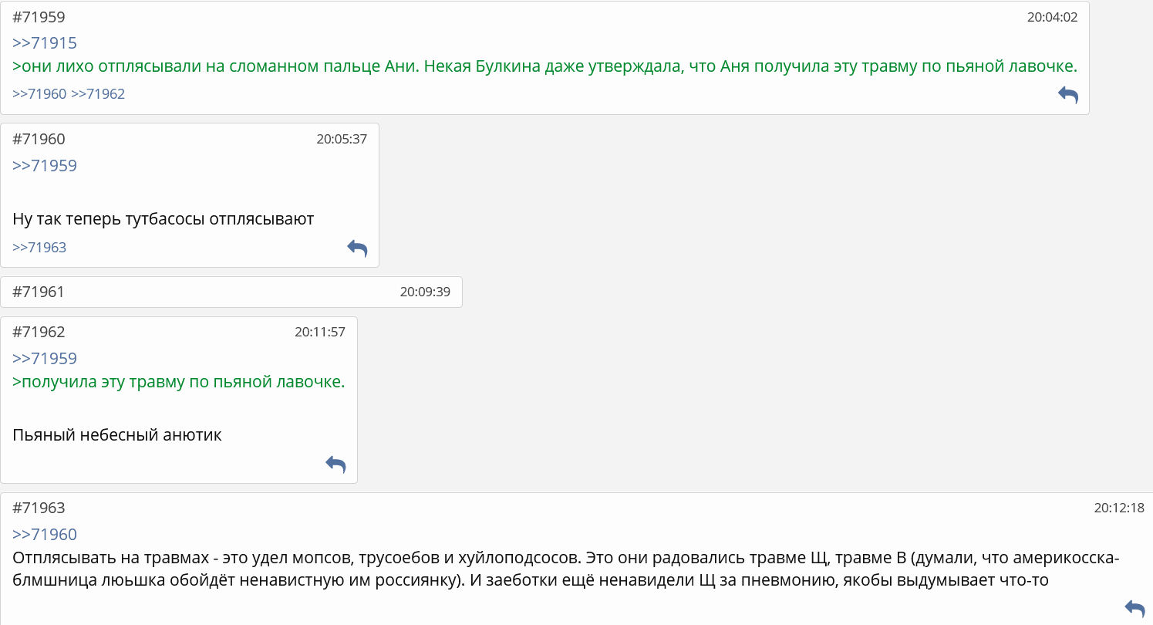1153x625 pixels.
Task: Click the 20:04:02 timestamp
Action: pos(1052,17)
